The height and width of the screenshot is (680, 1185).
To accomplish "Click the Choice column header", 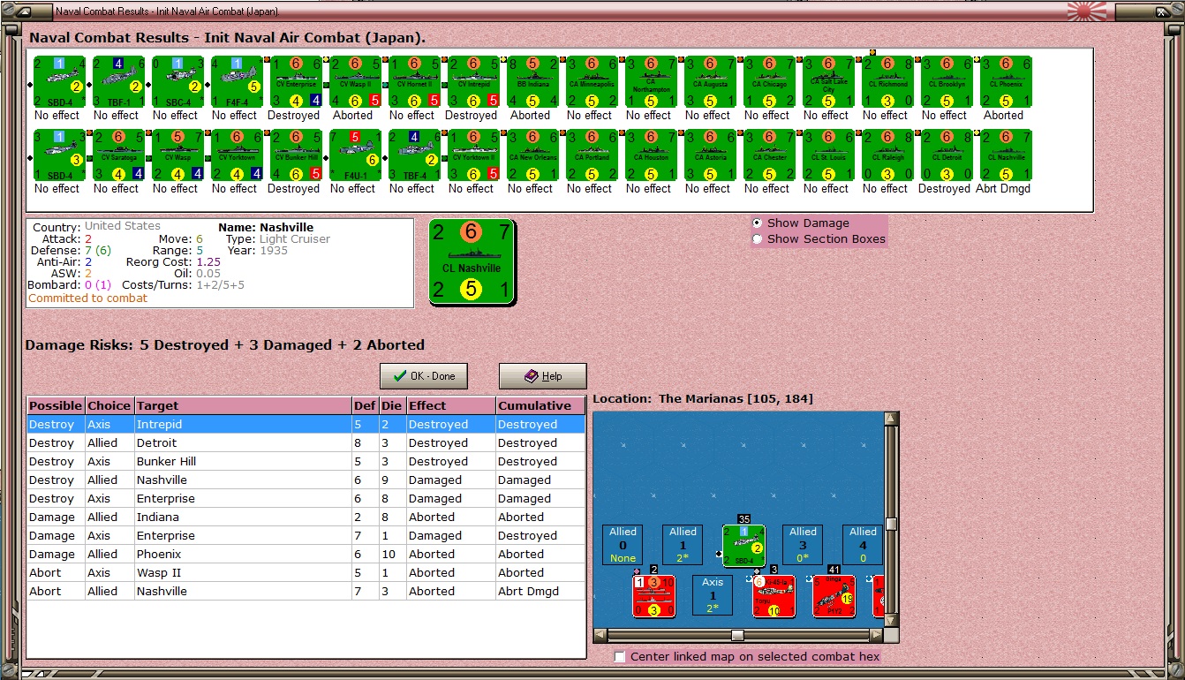I will pyautogui.click(x=109, y=405).
